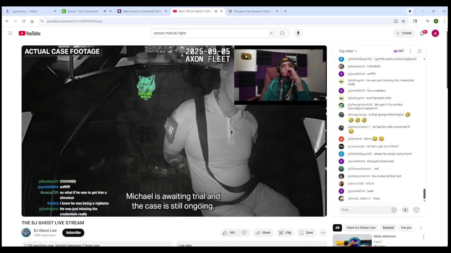
Task: Open DJ Ghost Live channel name
Action: coord(45,231)
